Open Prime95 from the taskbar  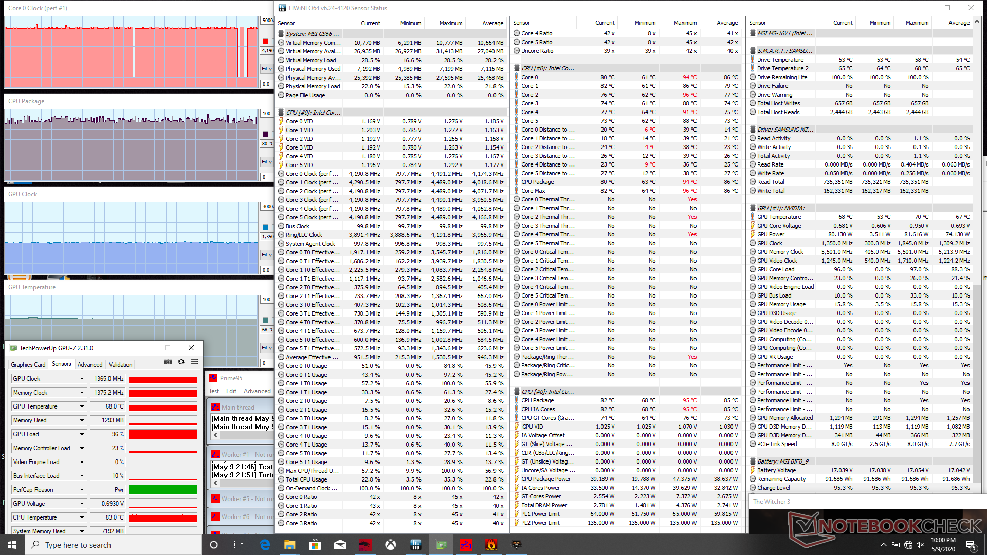(466, 545)
